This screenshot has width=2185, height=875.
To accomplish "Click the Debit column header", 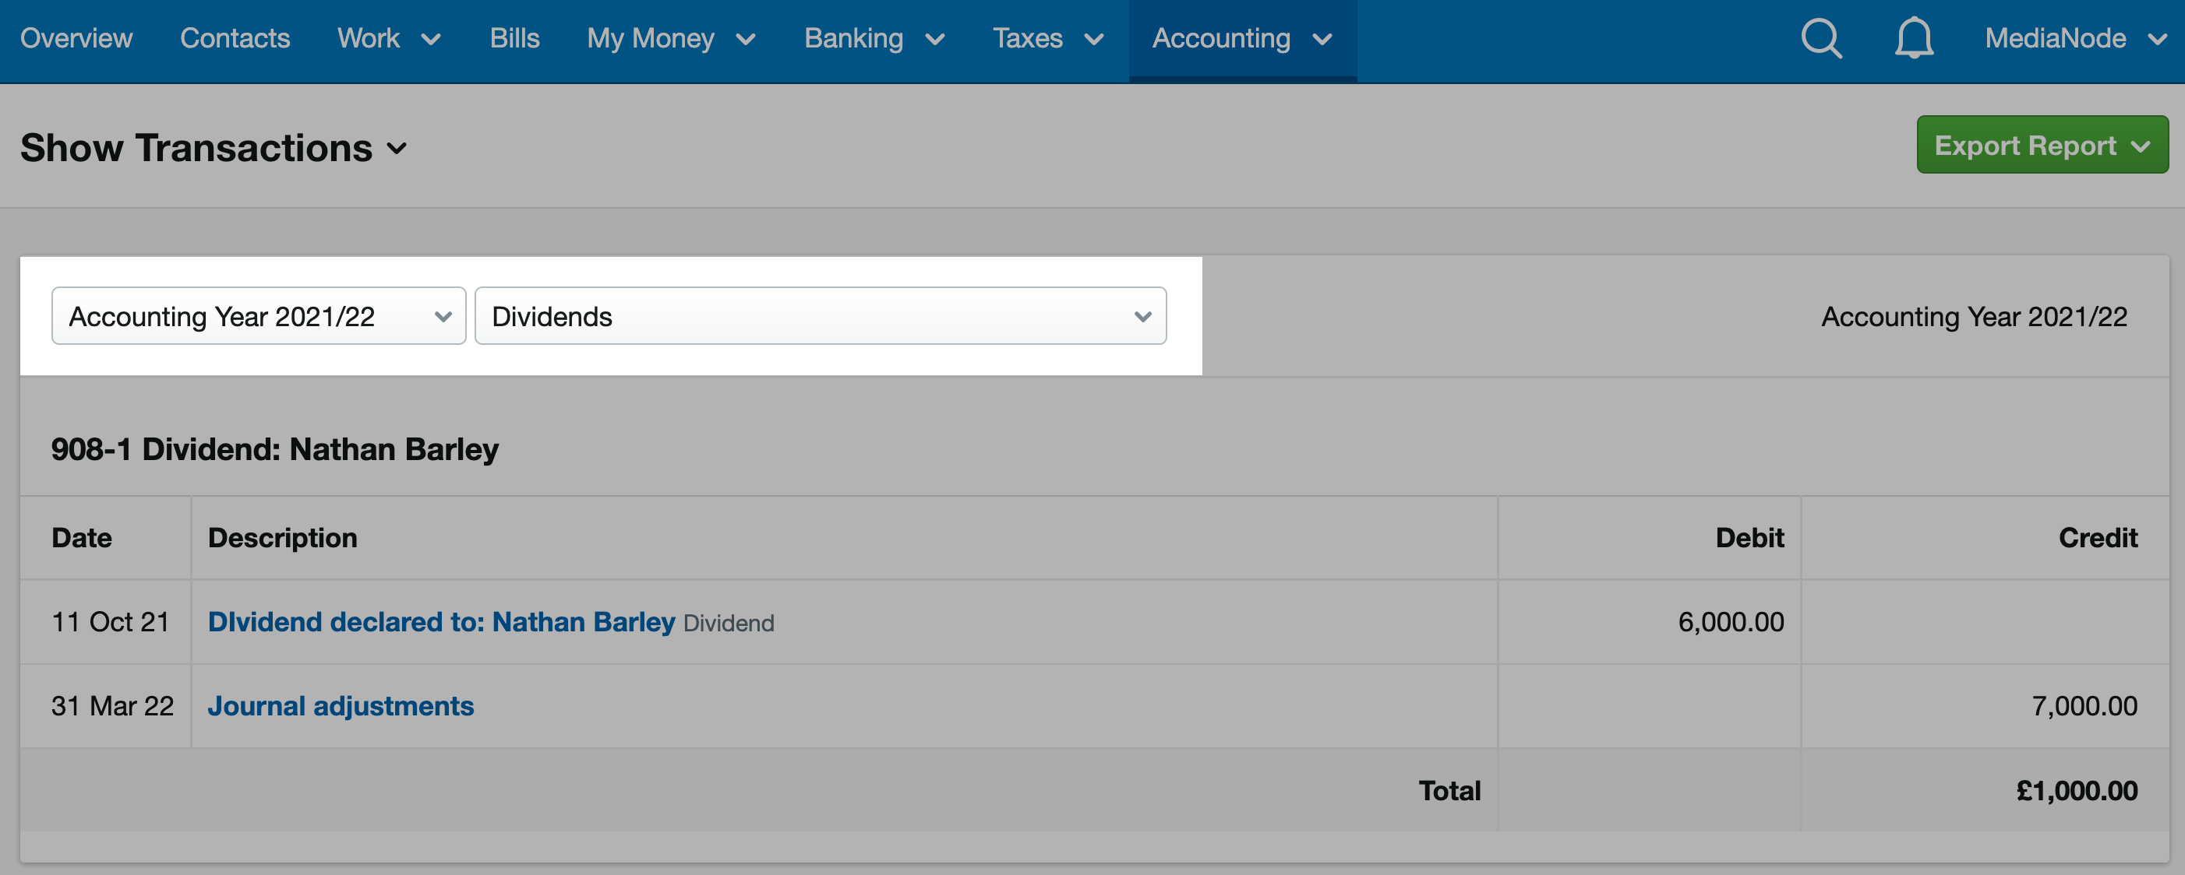I will (1749, 537).
